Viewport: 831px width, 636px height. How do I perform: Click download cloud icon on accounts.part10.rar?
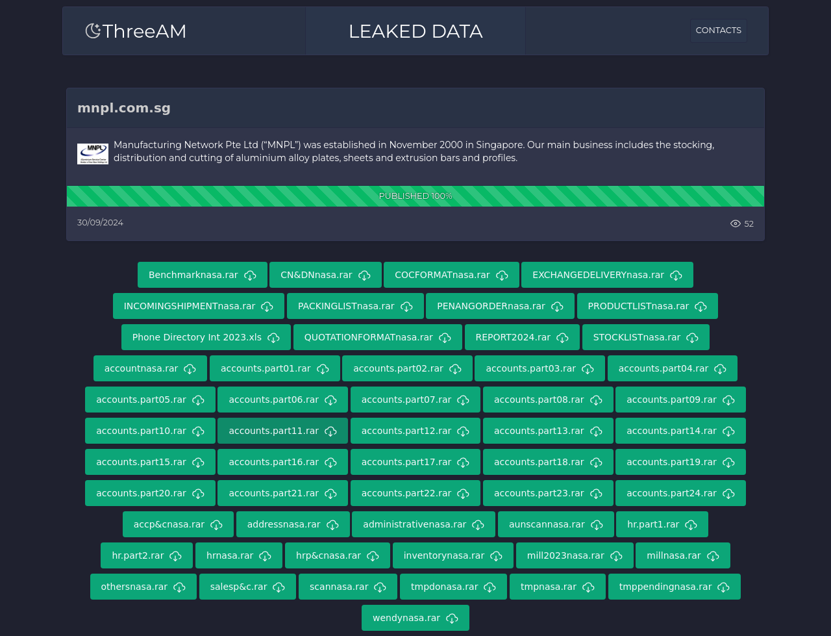click(198, 431)
